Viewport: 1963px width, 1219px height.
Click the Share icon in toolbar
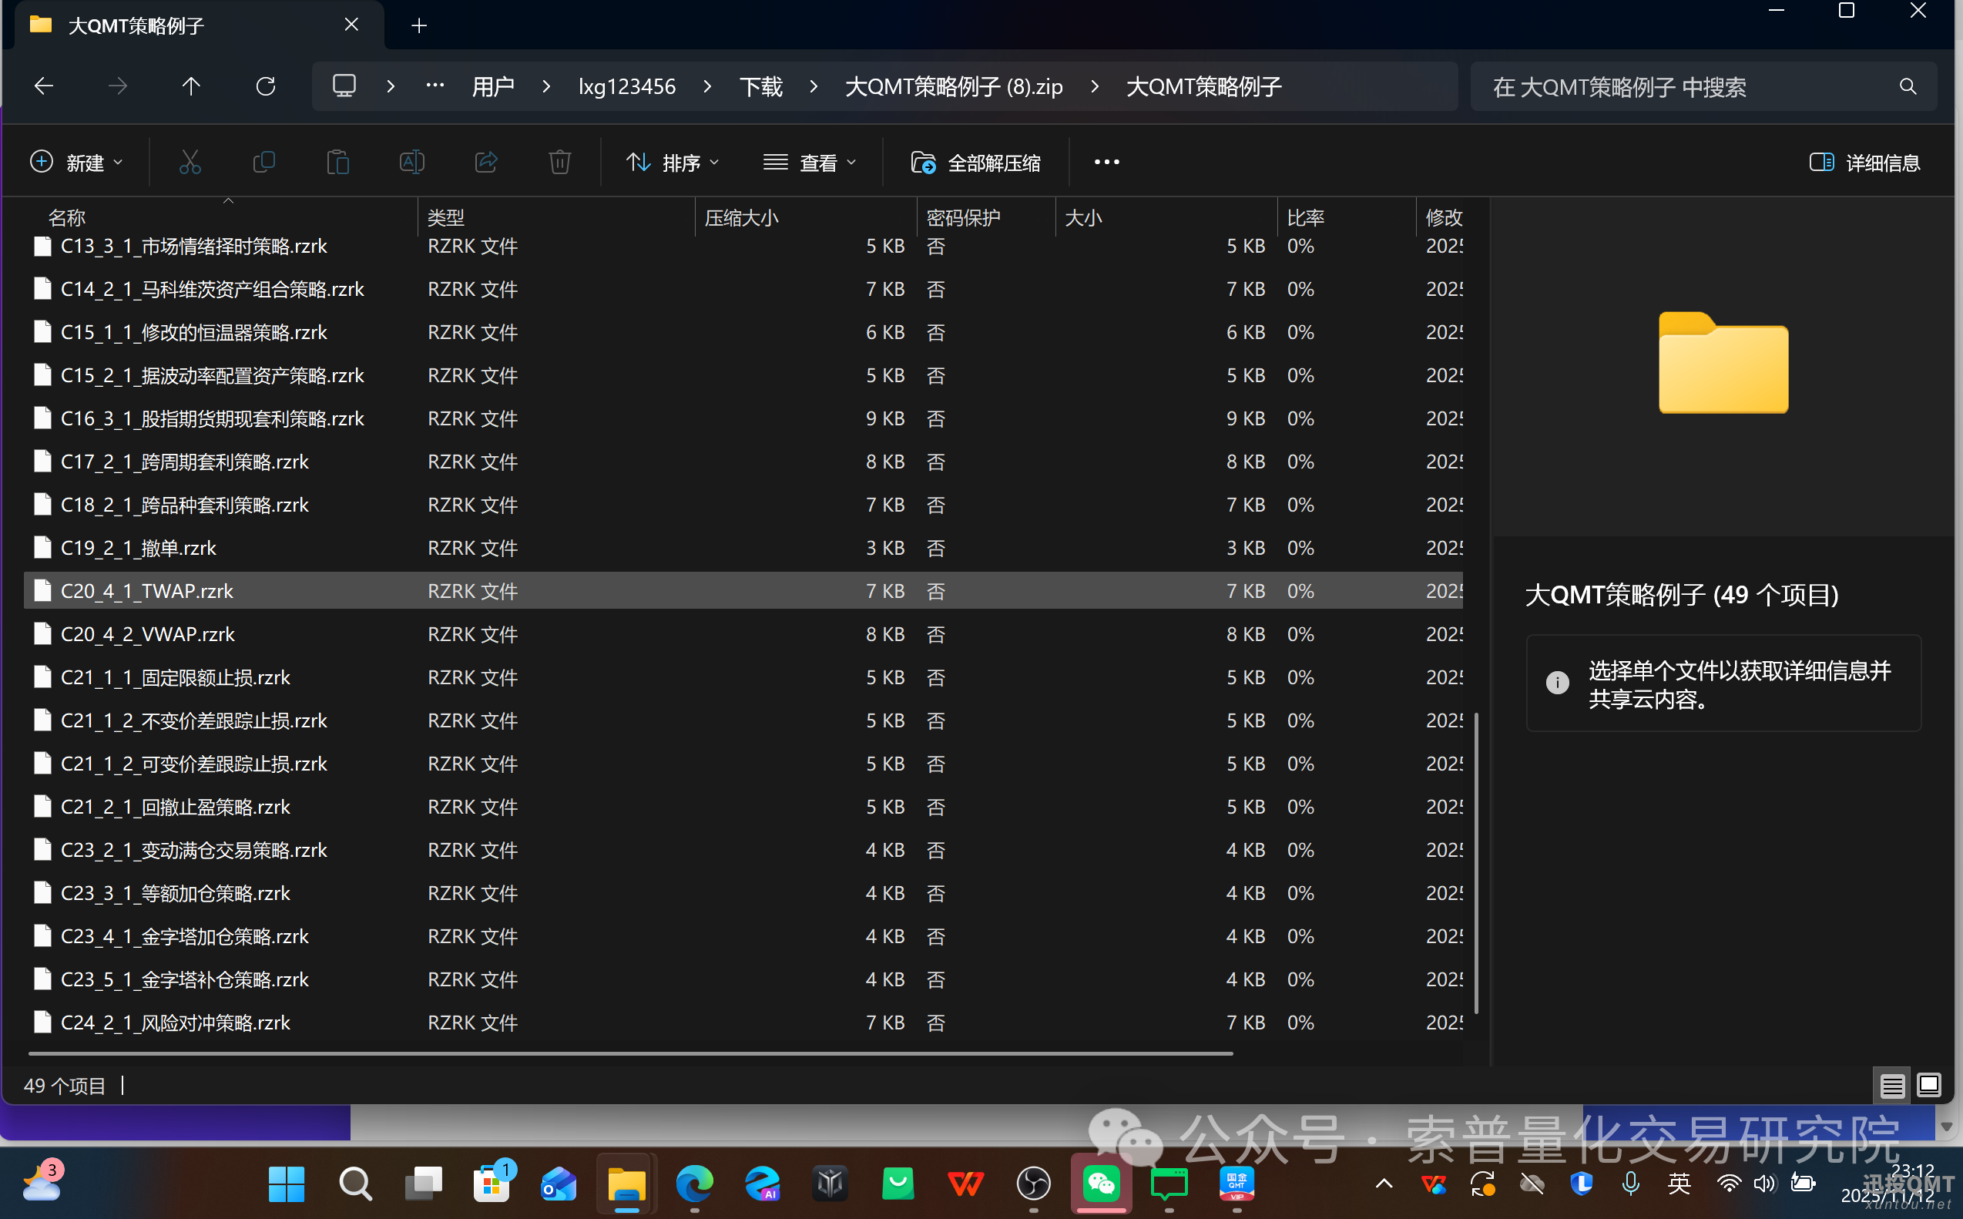point(486,162)
